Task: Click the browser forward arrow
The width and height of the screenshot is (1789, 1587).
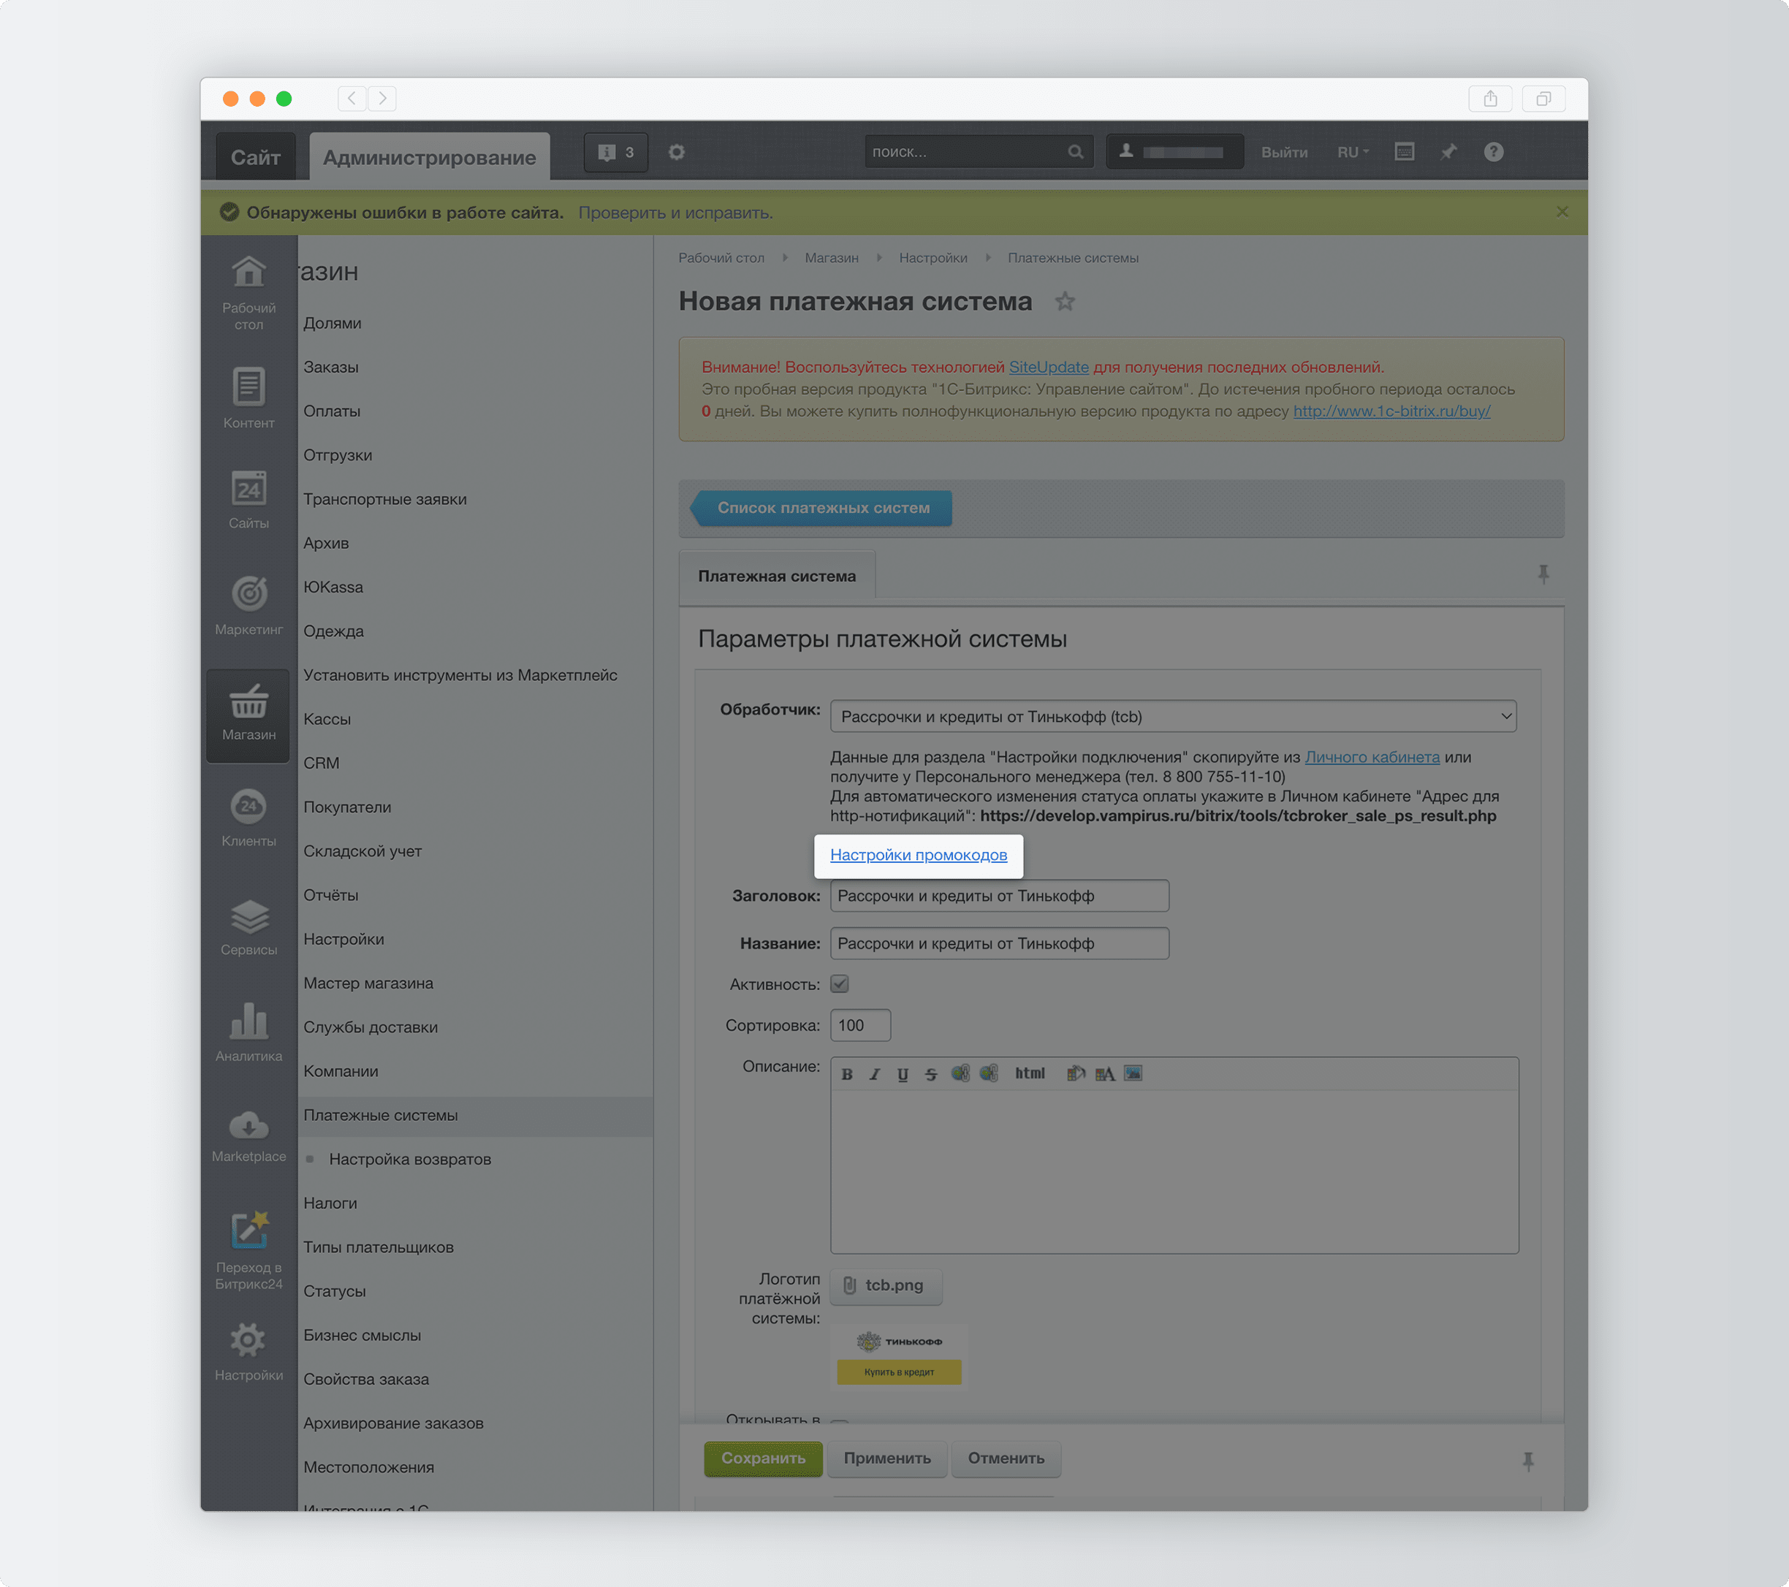Action: coord(382,98)
